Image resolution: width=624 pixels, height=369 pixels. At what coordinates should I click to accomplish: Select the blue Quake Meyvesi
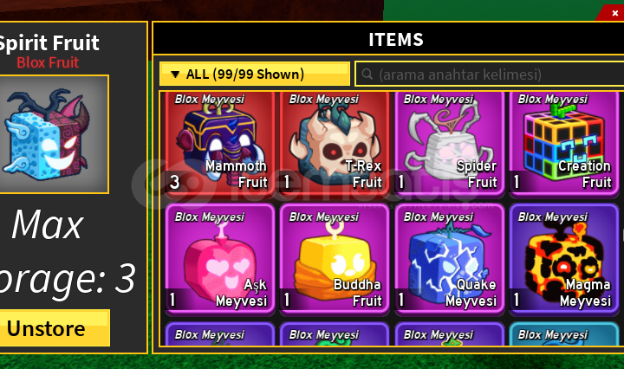[449, 259]
